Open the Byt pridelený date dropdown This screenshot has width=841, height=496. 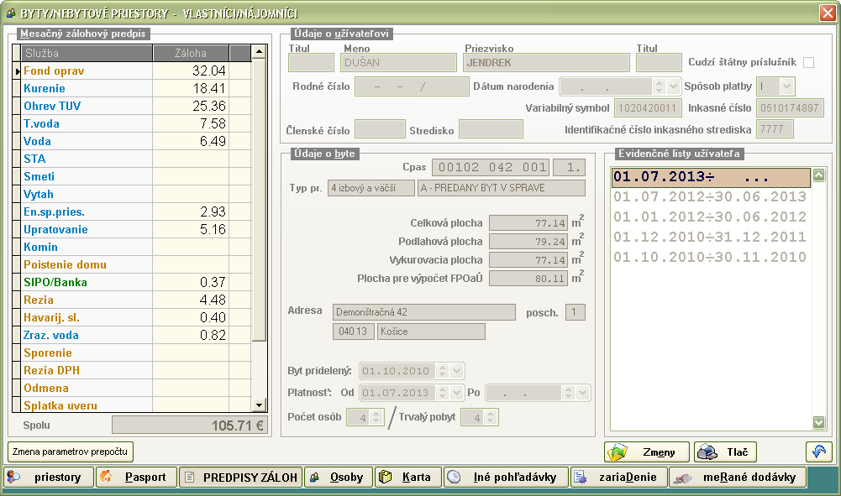[x=456, y=371]
